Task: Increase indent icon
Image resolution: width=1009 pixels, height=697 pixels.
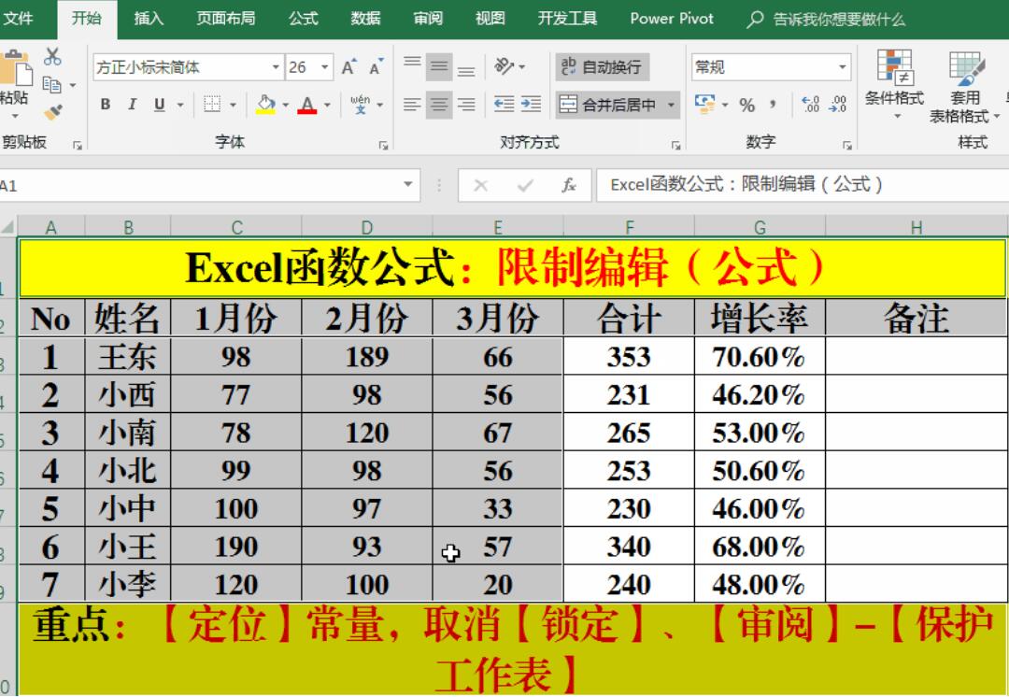Action: coord(531,105)
